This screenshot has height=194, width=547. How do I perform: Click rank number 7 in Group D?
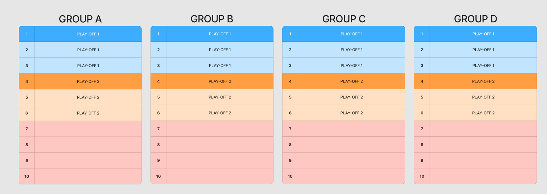pyautogui.click(x=422, y=129)
